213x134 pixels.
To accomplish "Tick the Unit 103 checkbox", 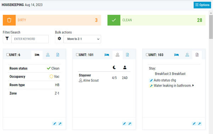I will tap(147, 55).
